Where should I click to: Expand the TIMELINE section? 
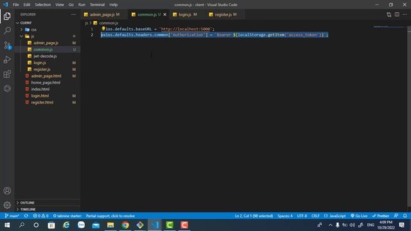pos(28,209)
